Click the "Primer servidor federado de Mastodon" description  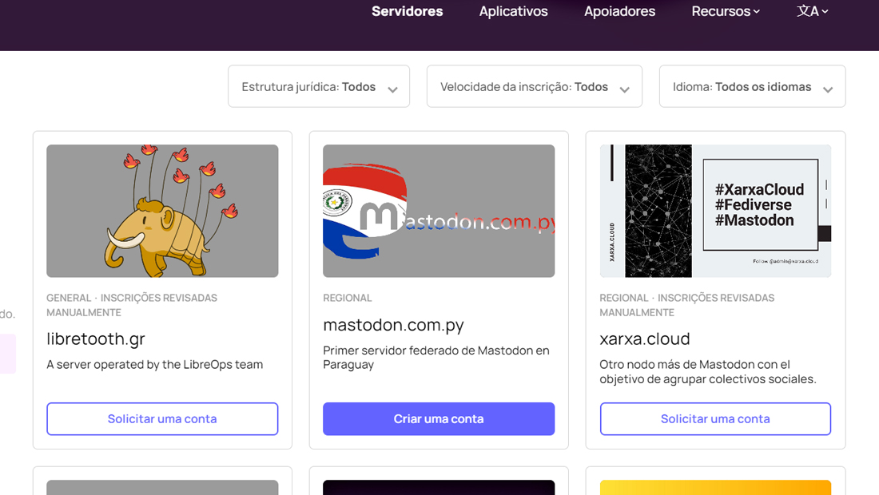coord(436,357)
